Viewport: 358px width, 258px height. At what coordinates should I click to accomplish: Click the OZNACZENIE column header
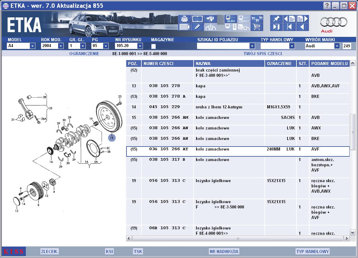pos(281,63)
